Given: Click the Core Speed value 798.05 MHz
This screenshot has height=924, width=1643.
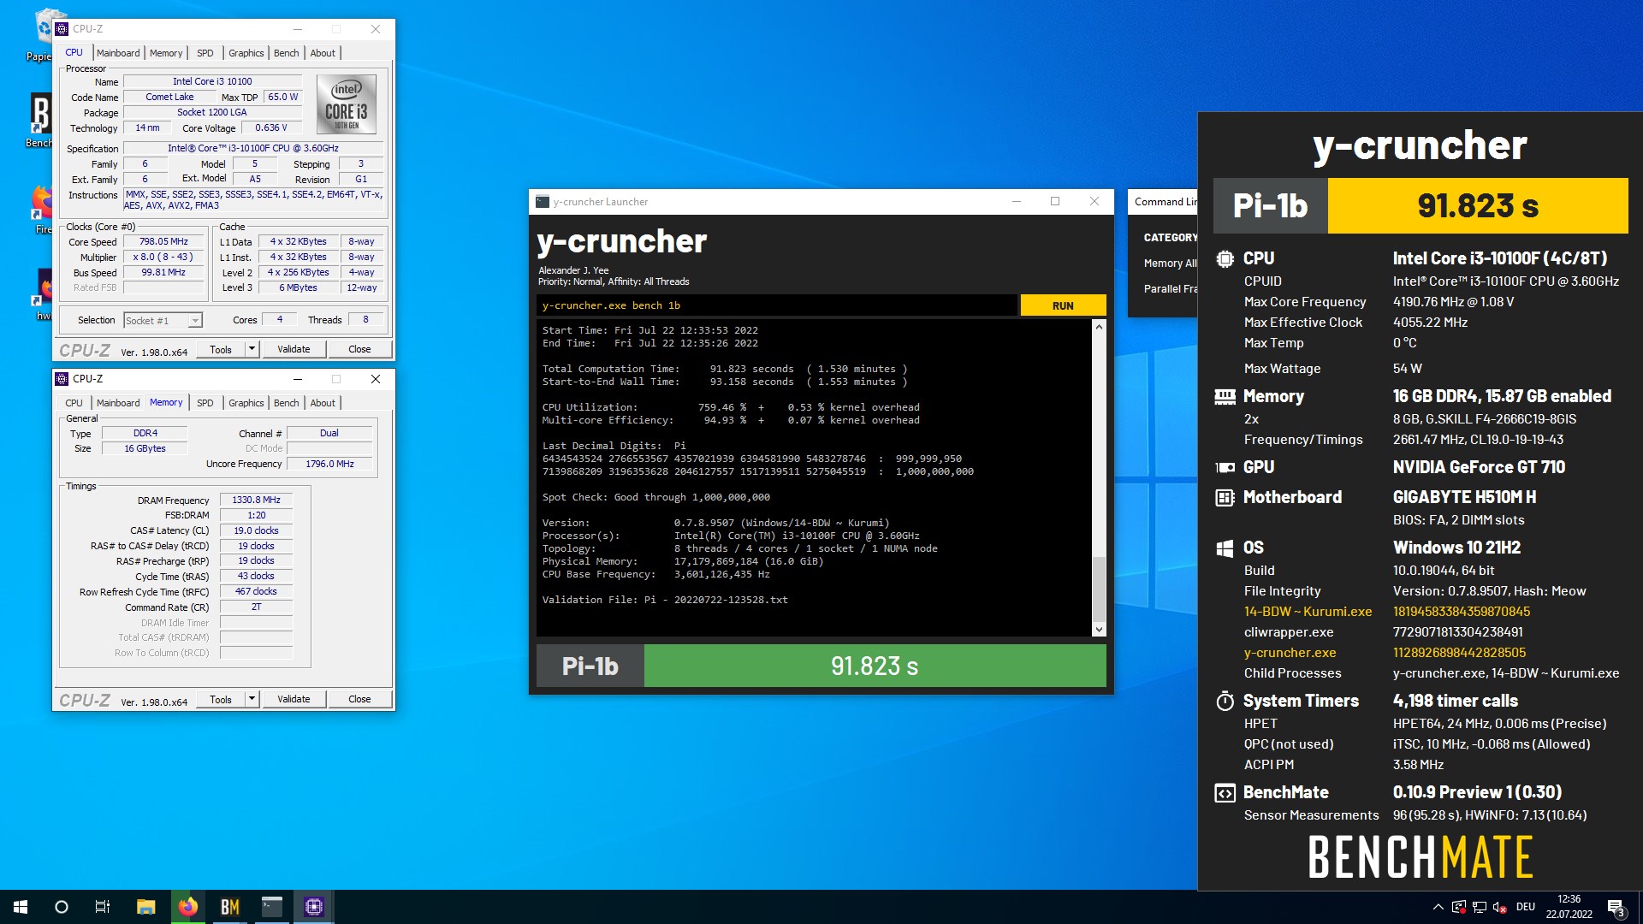Looking at the screenshot, I should (x=163, y=242).
